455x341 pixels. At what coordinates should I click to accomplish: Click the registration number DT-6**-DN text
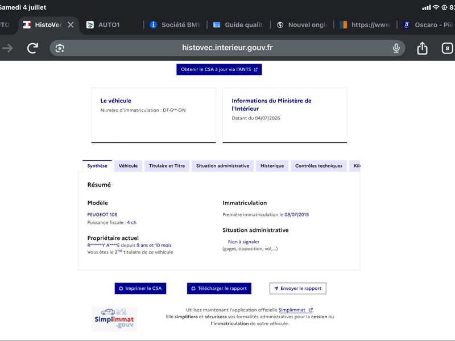click(x=174, y=110)
